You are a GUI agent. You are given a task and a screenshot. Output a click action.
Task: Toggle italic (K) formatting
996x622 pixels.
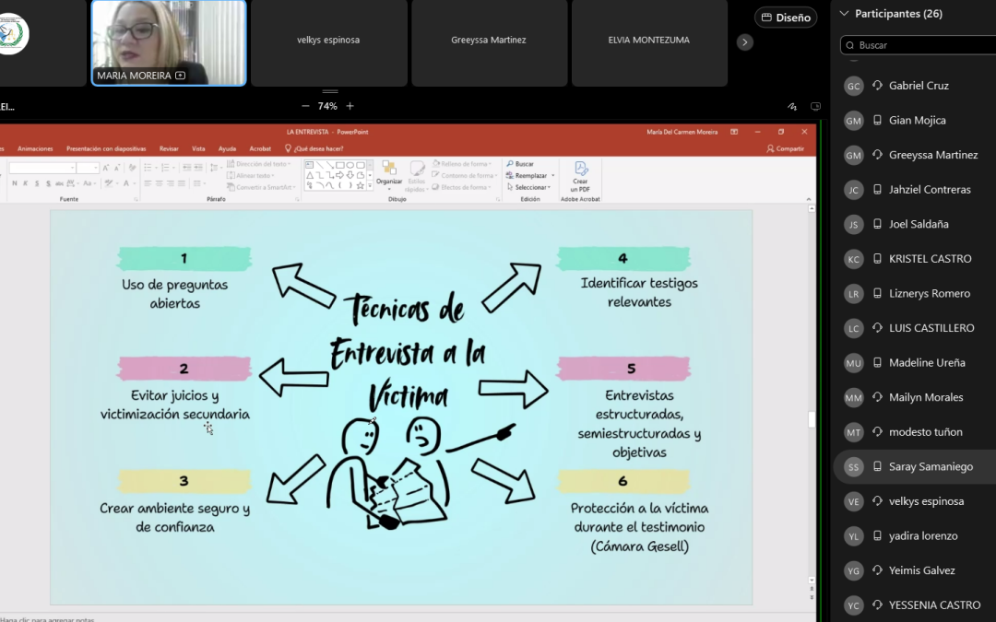[26, 183]
